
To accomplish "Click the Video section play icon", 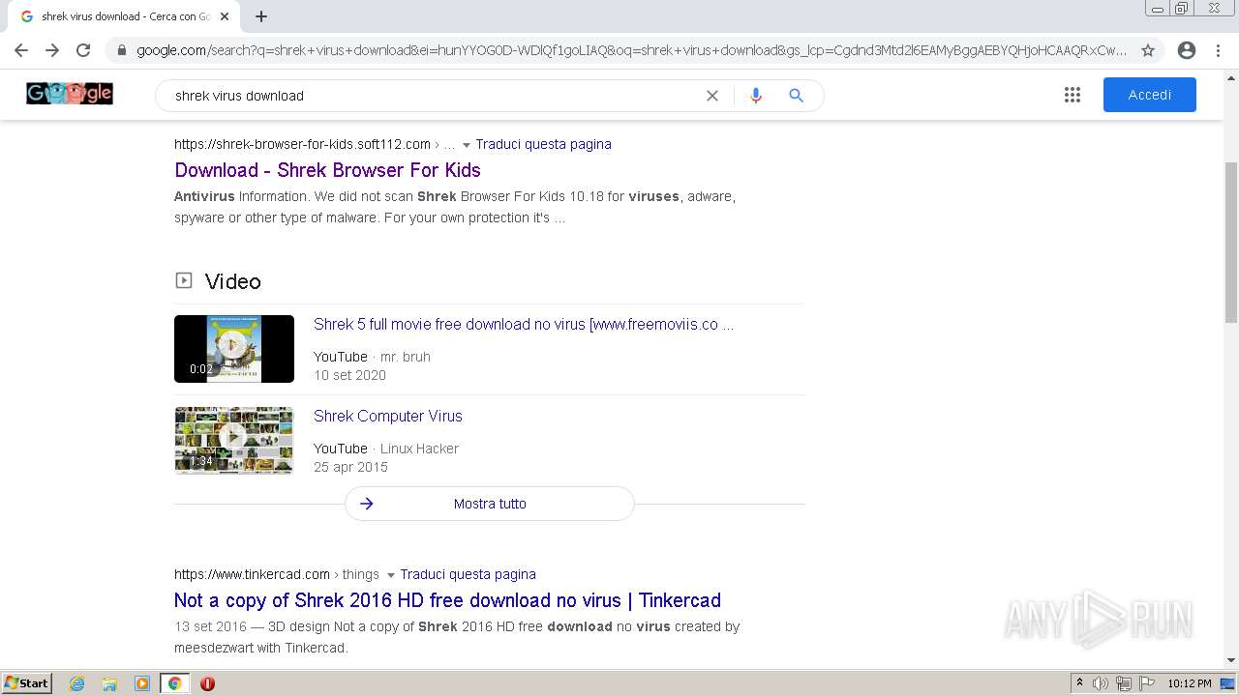I will coord(184,280).
